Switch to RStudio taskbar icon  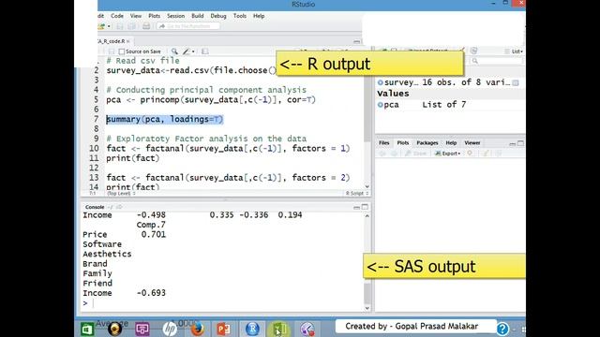pyautogui.click(x=252, y=329)
